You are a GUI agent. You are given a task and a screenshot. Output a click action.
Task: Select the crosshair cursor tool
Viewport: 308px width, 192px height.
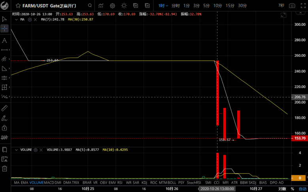[4, 29]
